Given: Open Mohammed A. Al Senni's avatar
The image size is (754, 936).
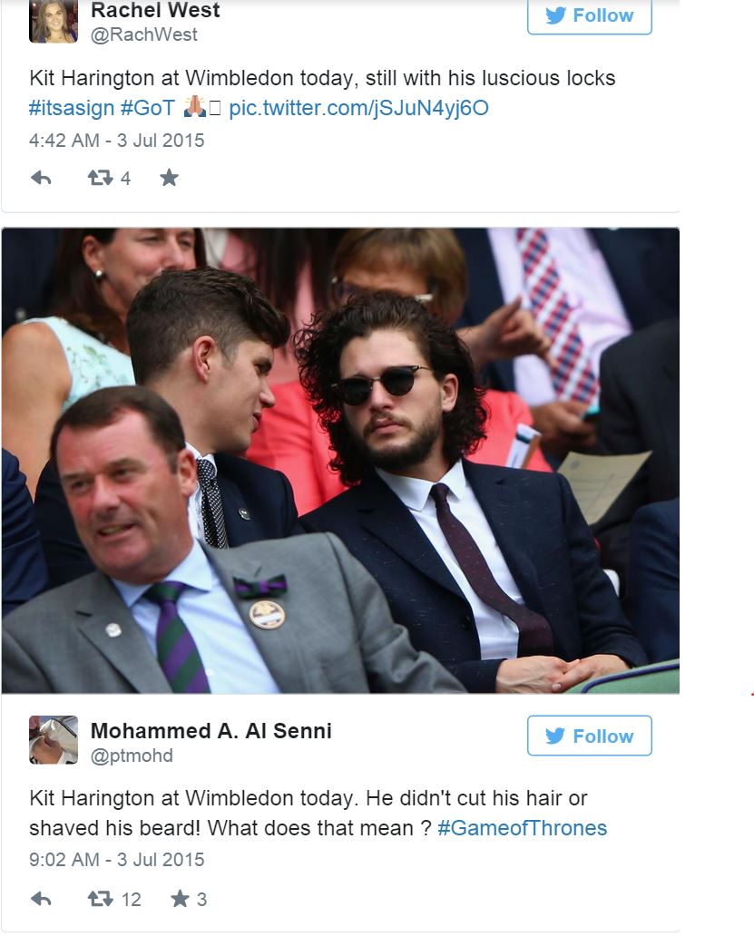Looking at the screenshot, I should tap(54, 739).
